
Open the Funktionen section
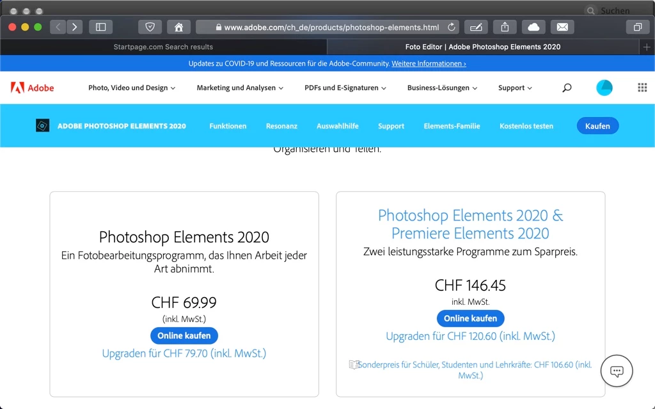coord(228,126)
